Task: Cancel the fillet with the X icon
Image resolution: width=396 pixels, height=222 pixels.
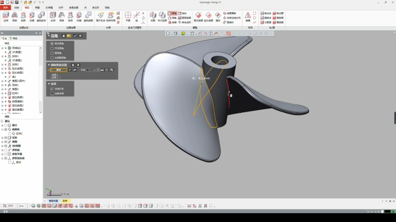Action: [x=81, y=36]
